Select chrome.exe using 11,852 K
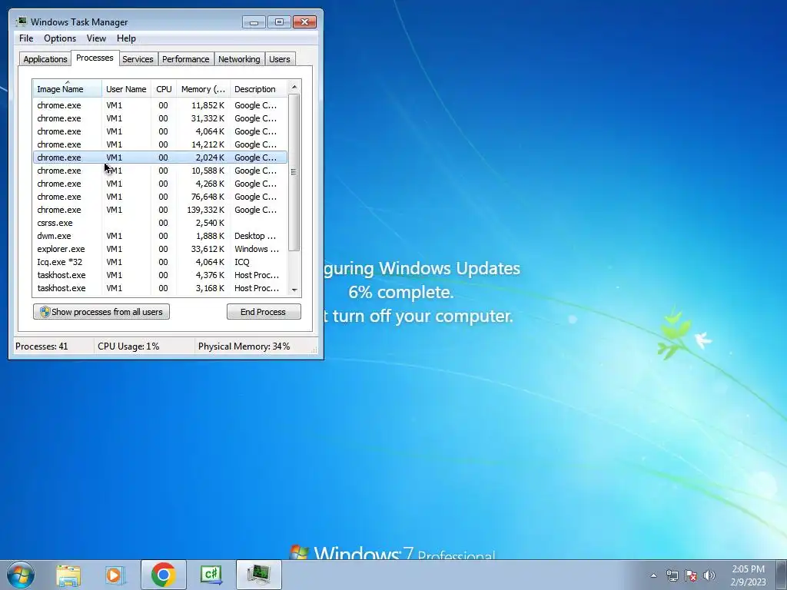 (160, 105)
